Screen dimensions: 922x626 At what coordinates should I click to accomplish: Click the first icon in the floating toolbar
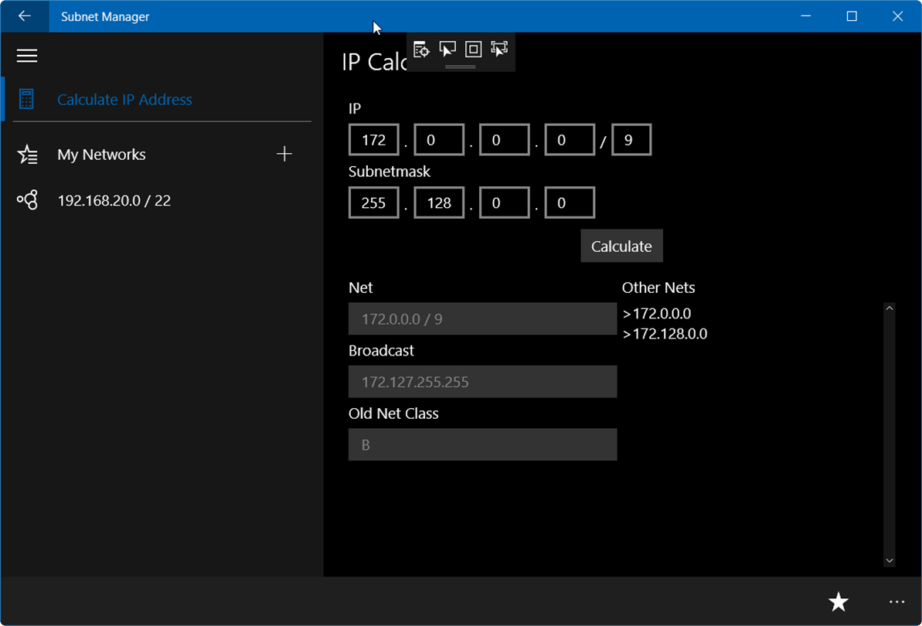(421, 49)
